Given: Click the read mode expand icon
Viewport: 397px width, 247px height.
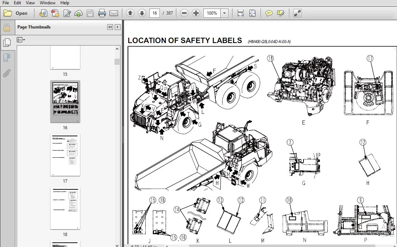Looking at the screenshot, I should coord(297,13).
